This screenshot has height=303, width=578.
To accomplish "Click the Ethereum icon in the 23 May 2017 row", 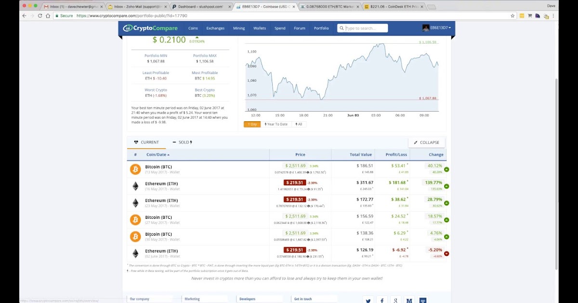I will [x=135, y=203].
